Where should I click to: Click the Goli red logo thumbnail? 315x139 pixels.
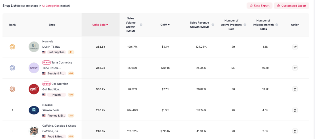tap(34, 89)
